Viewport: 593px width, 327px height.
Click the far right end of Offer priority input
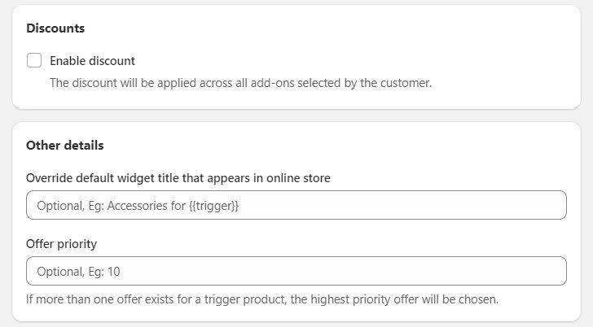coord(554,271)
